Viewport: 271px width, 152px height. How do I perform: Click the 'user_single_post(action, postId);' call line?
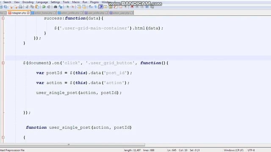(79, 93)
